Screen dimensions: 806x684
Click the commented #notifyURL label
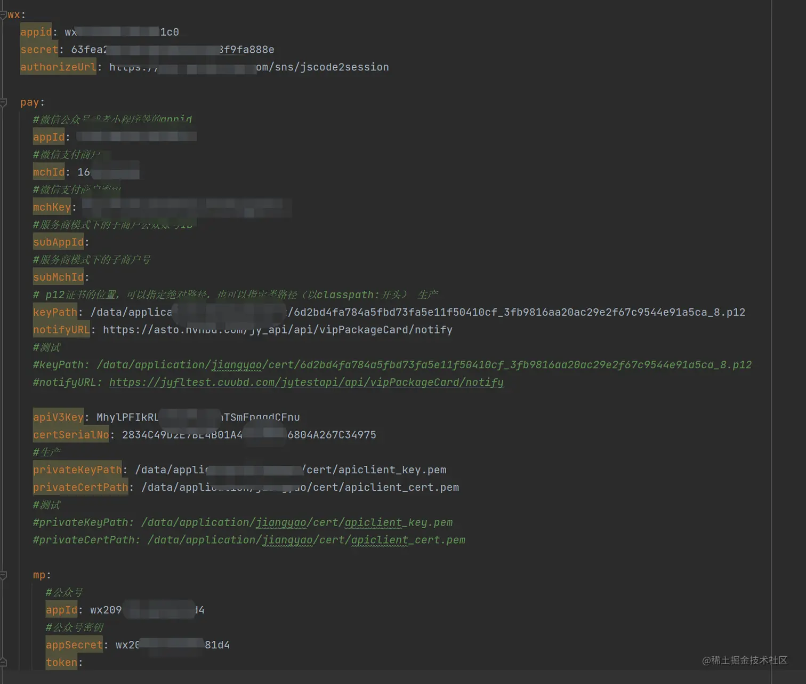[67, 382]
